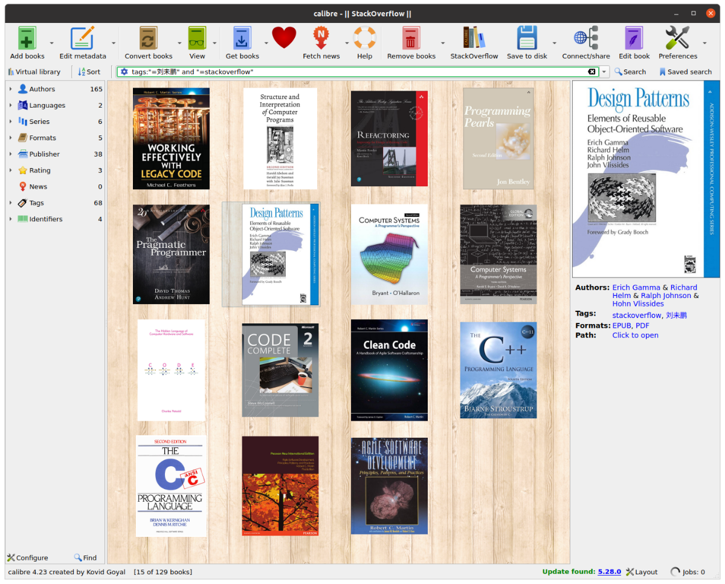This screenshot has height=584, width=725.
Task: Open the Convert books dropdown arrow
Action: pyautogui.click(x=179, y=43)
